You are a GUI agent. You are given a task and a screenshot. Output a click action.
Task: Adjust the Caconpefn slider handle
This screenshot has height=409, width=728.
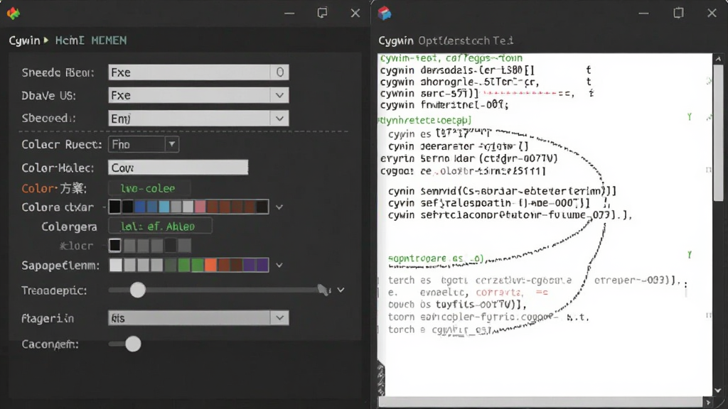[133, 344]
